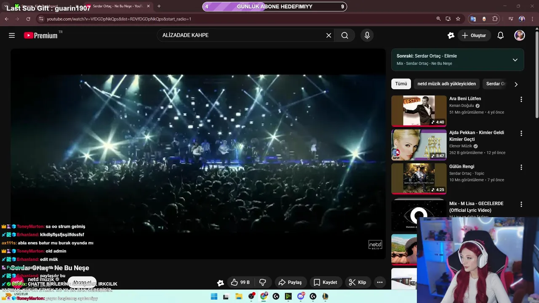Open options for Ajda Pekkan Kimler Geldi
The image size is (539, 303).
(521, 133)
